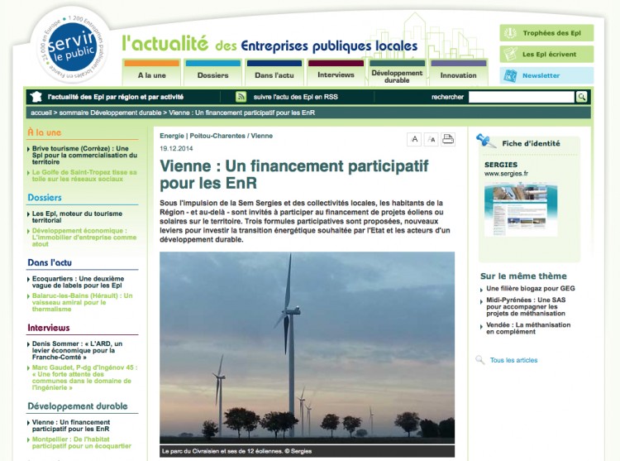Open Vendée : La méthanisation en complément
This screenshot has height=461, width=620.
point(528,328)
